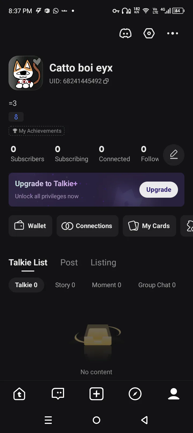Open Connections shortcut
The image size is (193, 433).
pos(87,226)
